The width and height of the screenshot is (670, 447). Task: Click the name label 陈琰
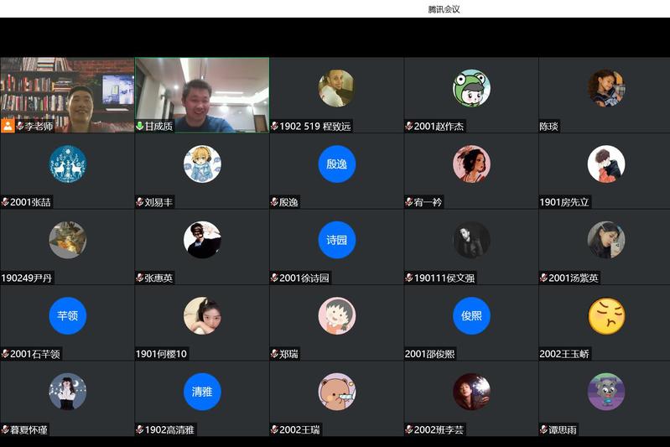pyautogui.click(x=548, y=127)
